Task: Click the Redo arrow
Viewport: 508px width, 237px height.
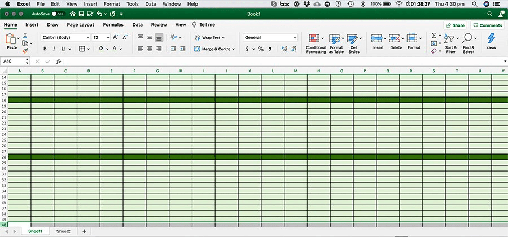Action: point(112,14)
